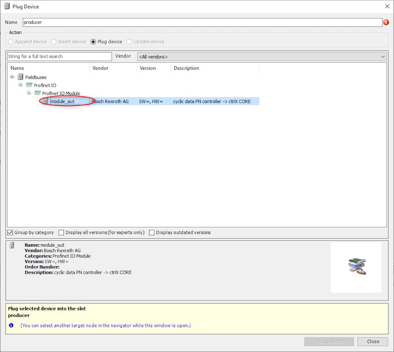Toggle Group by category checkbox
This screenshot has width=394, height=352.
coord(10,232)
